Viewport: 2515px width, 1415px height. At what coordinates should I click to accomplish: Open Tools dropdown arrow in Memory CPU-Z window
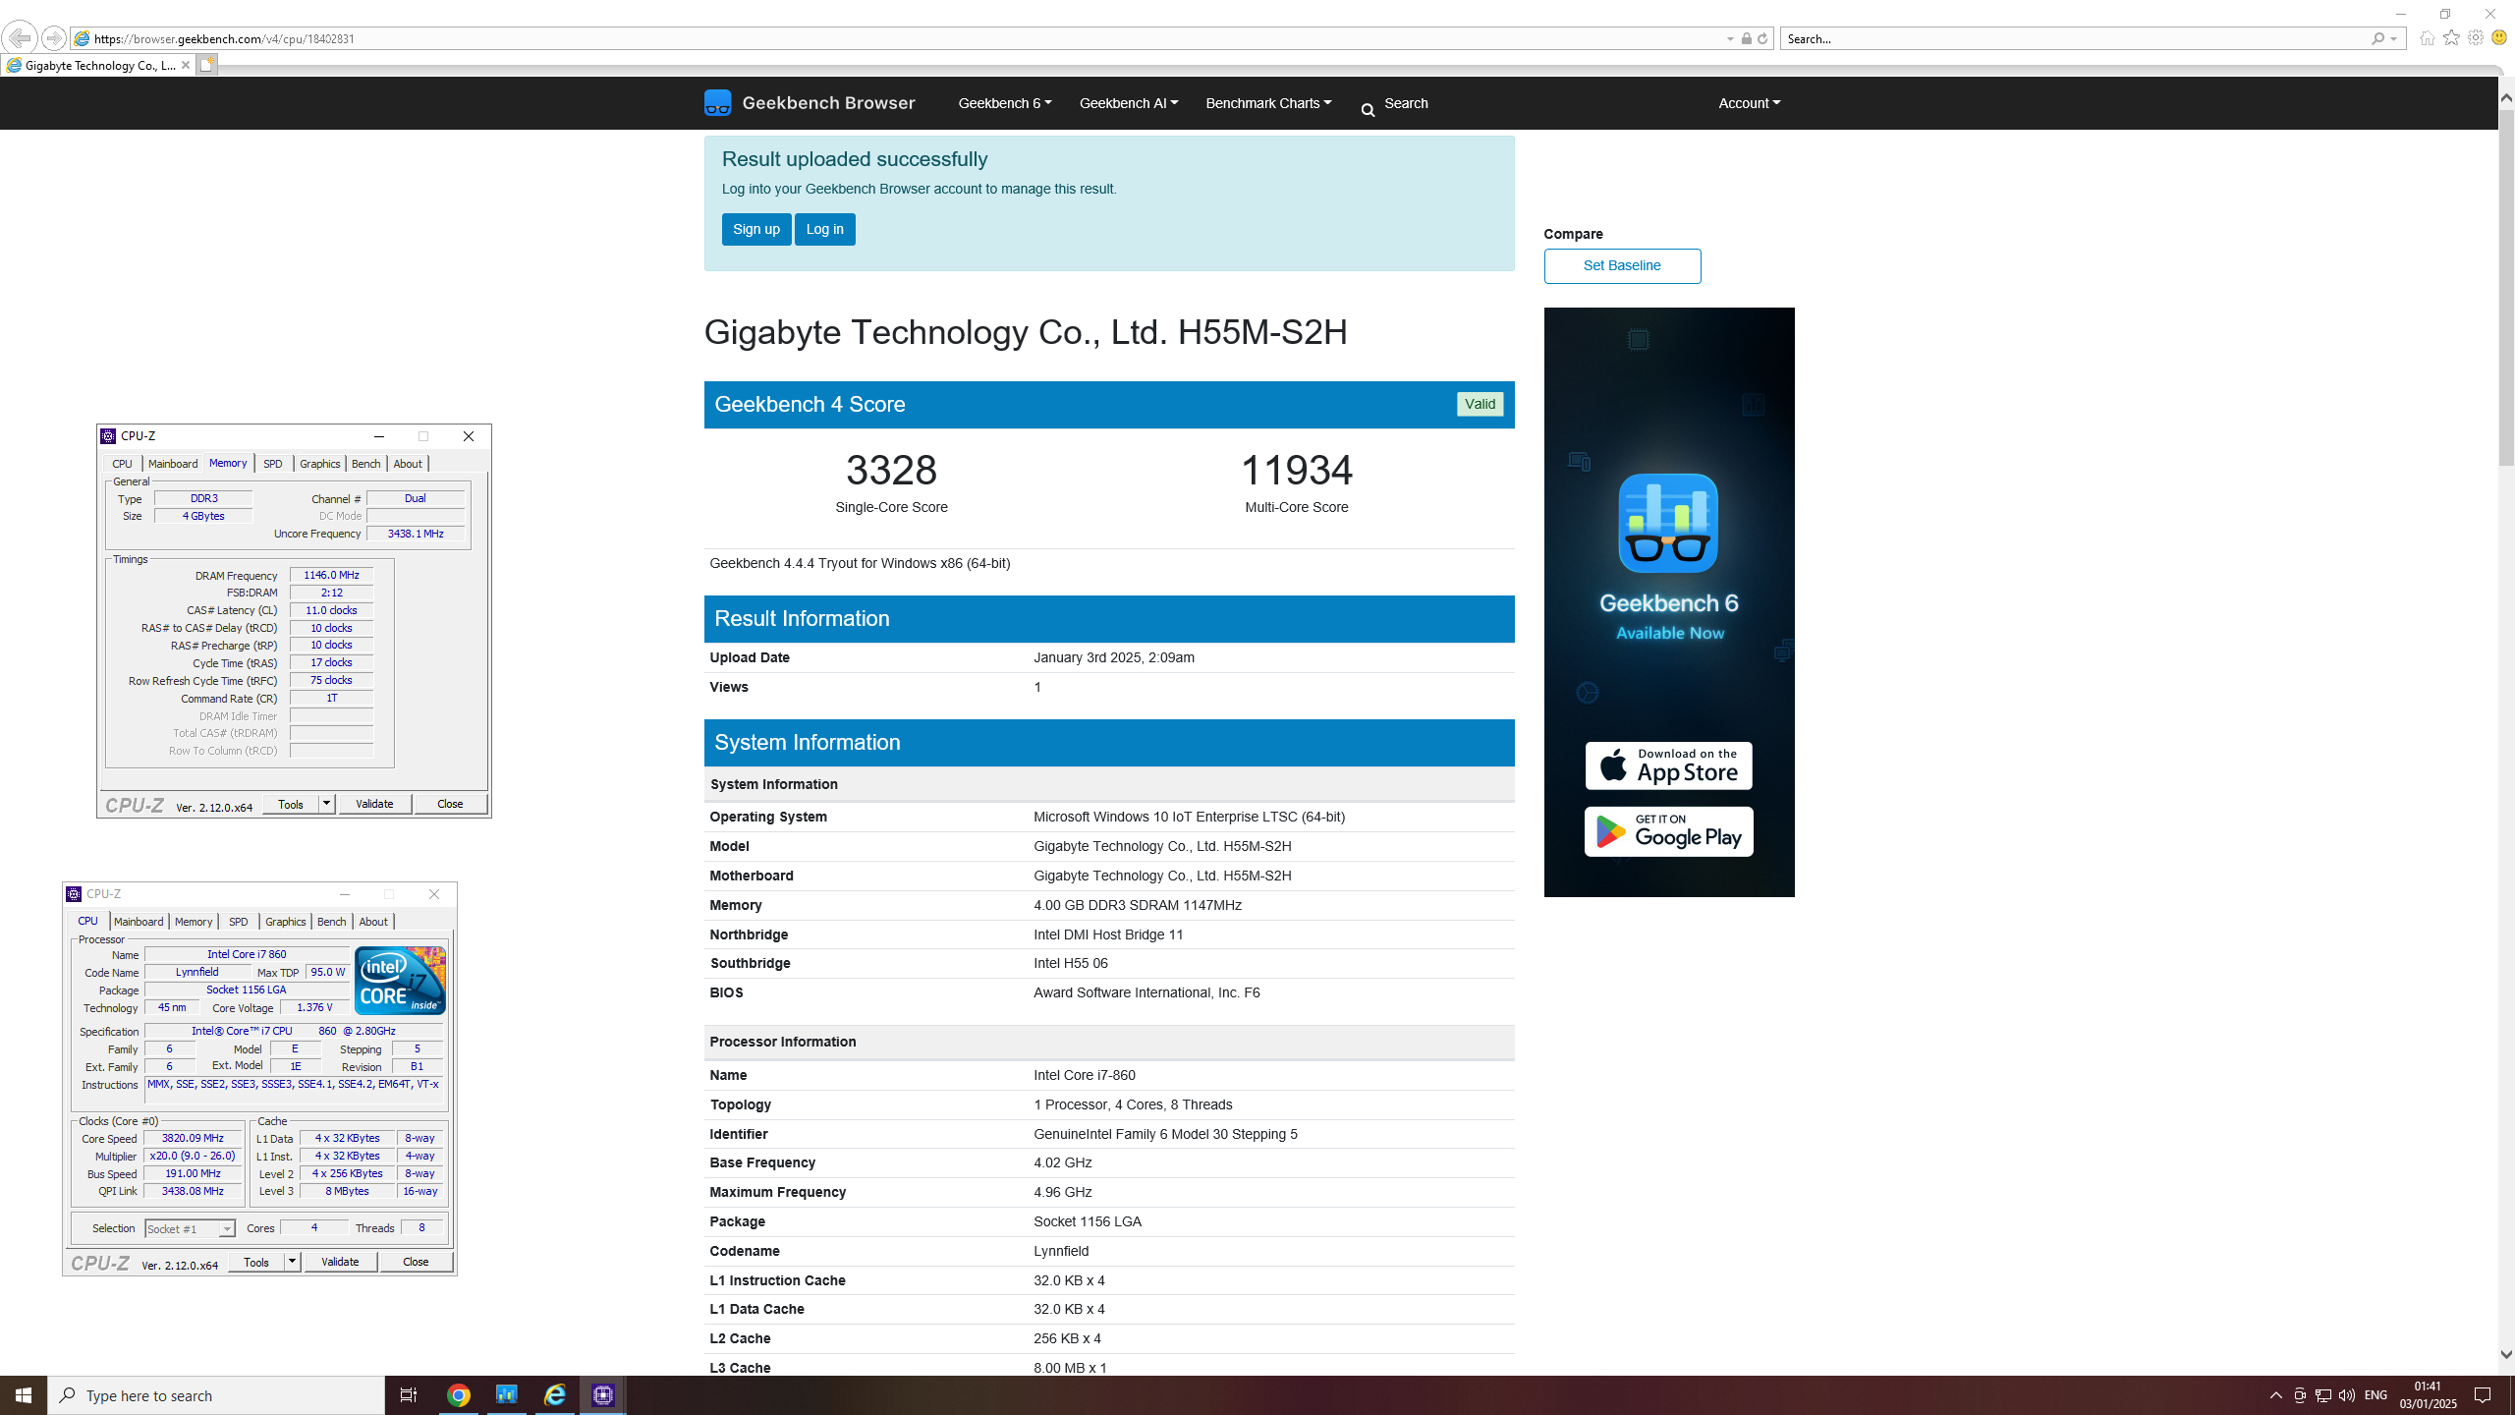coord(326,804)
